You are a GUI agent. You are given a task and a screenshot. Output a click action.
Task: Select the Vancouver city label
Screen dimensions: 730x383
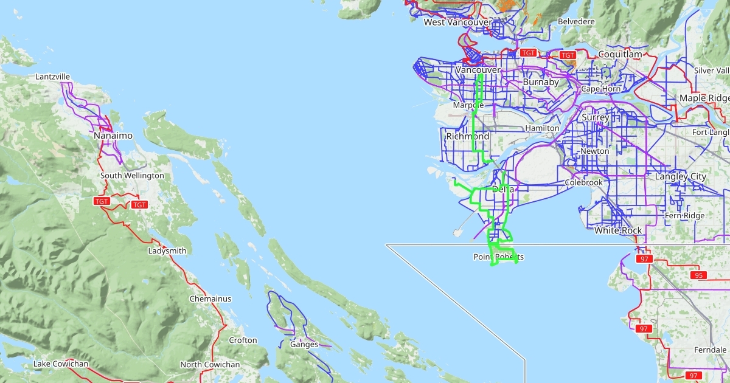click(x=478, y=71)
